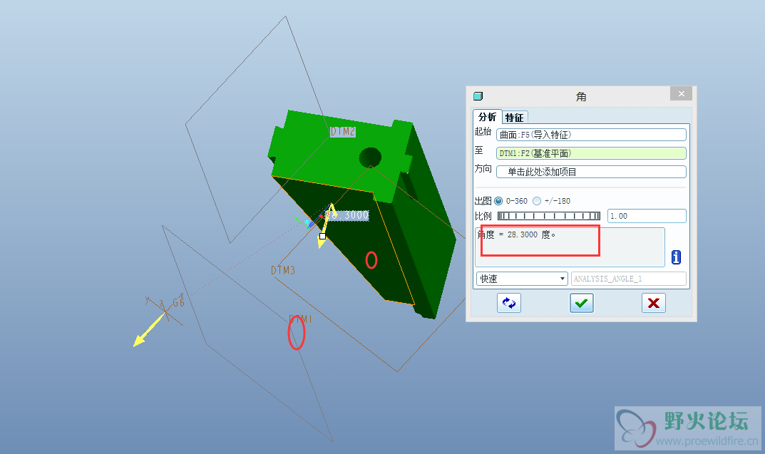This screenshot has width=765, height=454.
Task: Click 单击此处添加项目 direction field
Action: pyautogui.click(x=591, y=172)
